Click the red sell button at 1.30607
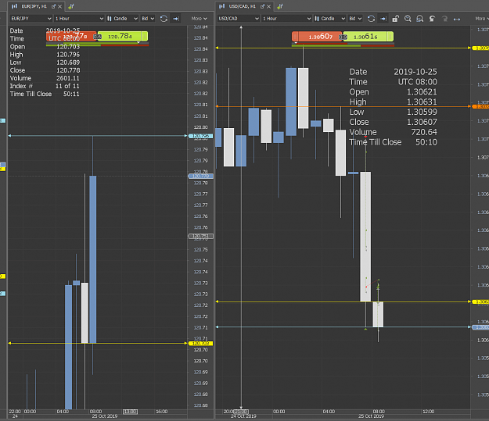The height and width of the screenshot is (421, 489). coord(317,37)
